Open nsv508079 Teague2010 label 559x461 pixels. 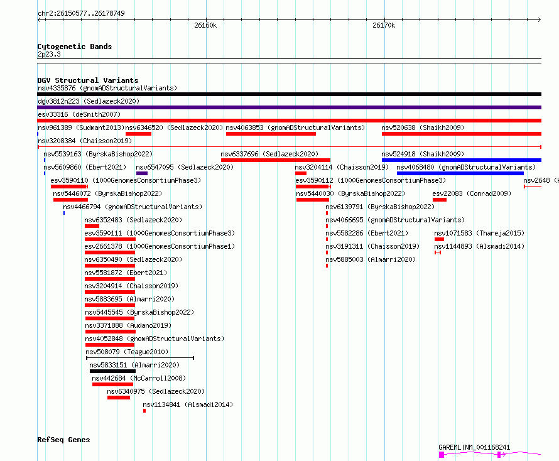coord(127,352)
